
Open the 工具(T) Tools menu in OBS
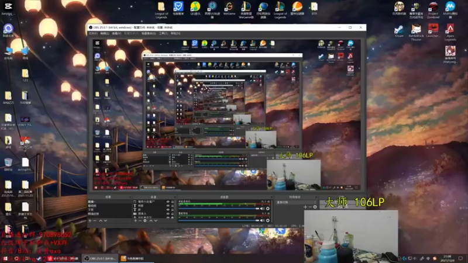[163, 33]
